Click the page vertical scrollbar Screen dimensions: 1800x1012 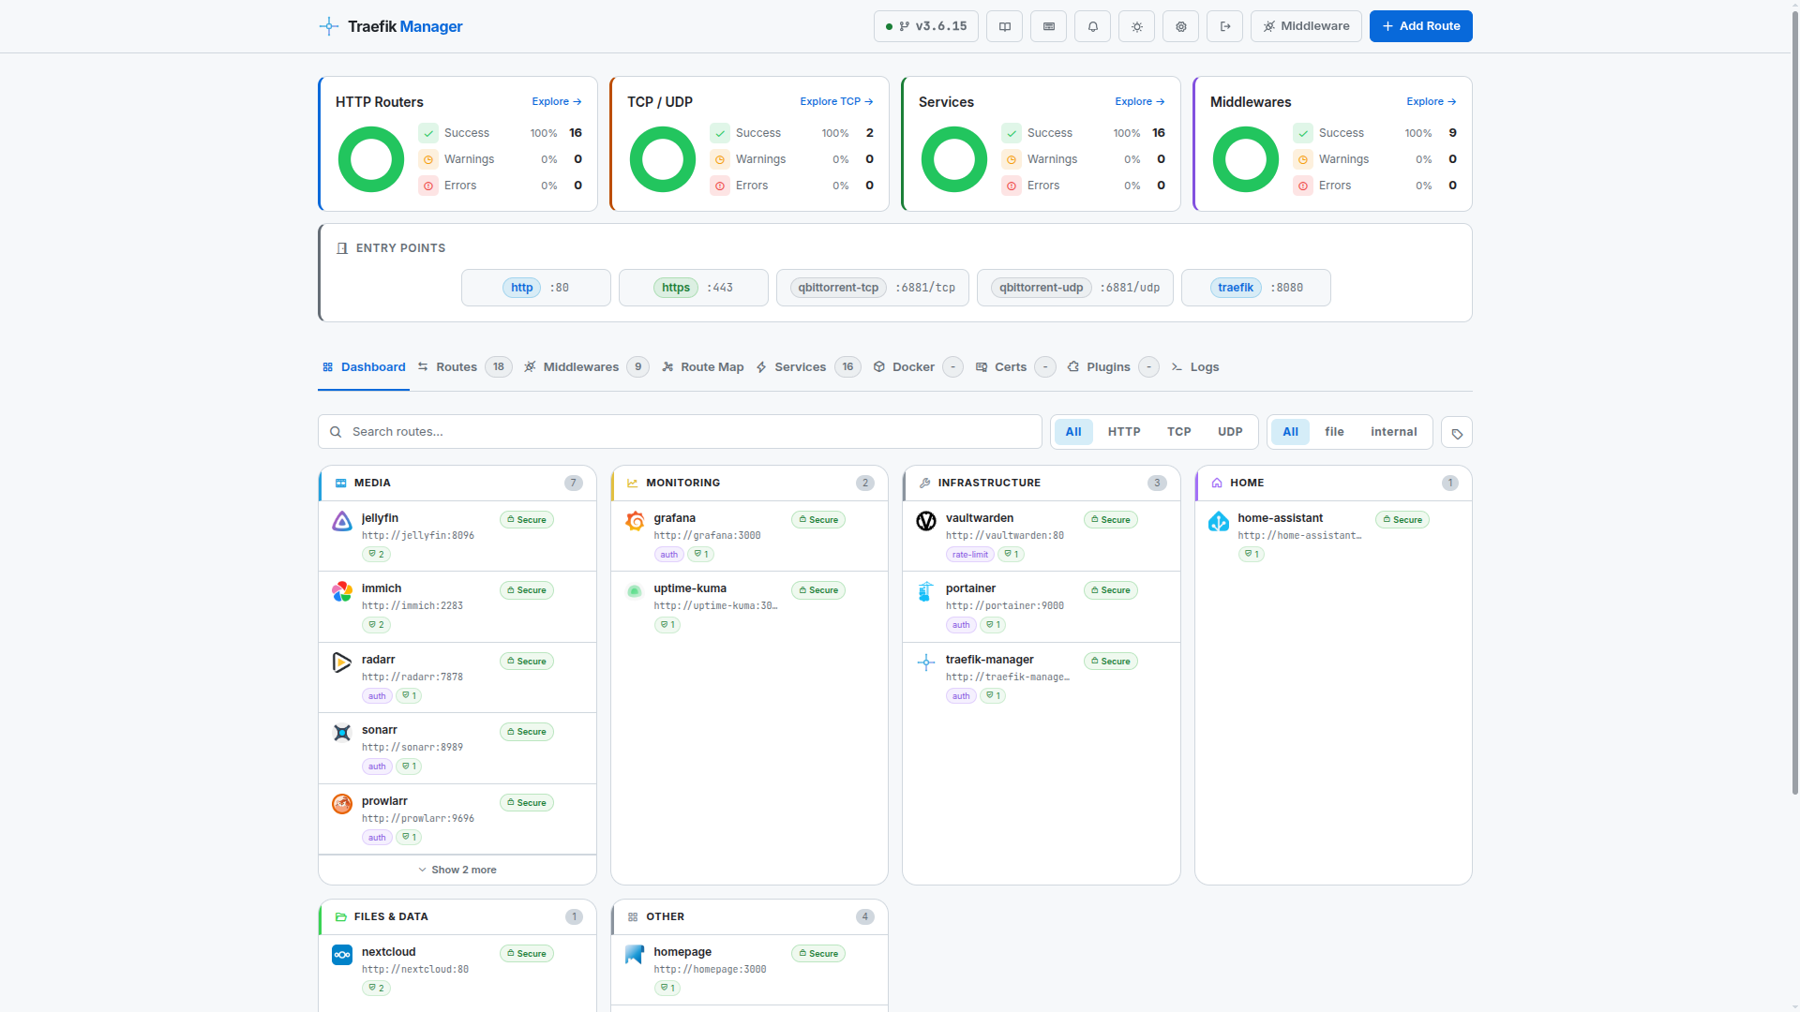tap(1794, 403)
